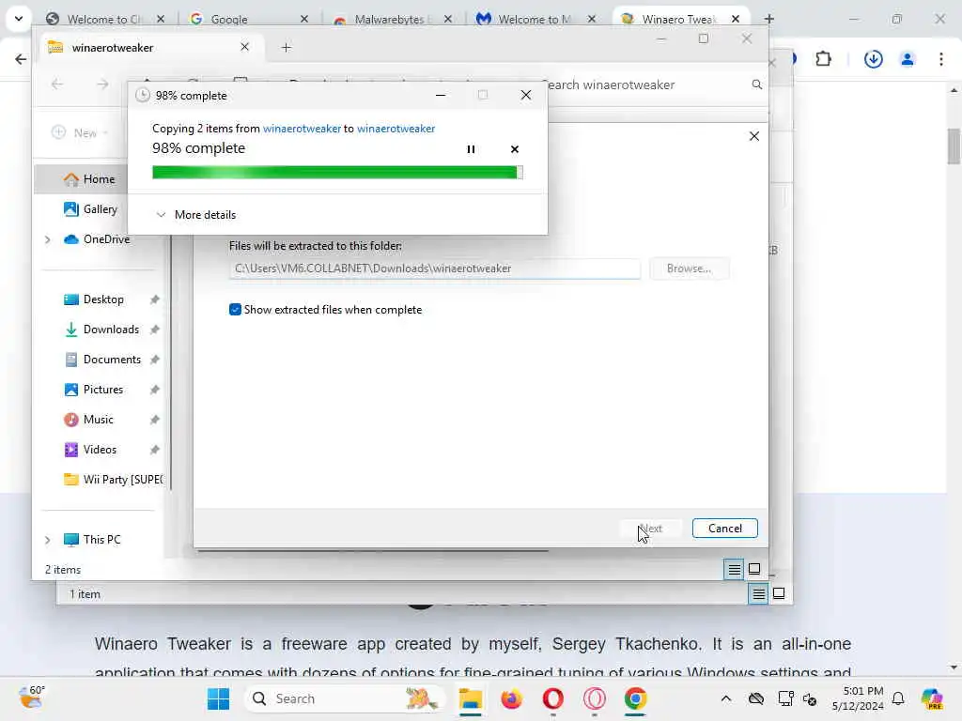Expand More details in the copy dialog
The width and height of the screenshot is (962, 721).
(196, 215)
